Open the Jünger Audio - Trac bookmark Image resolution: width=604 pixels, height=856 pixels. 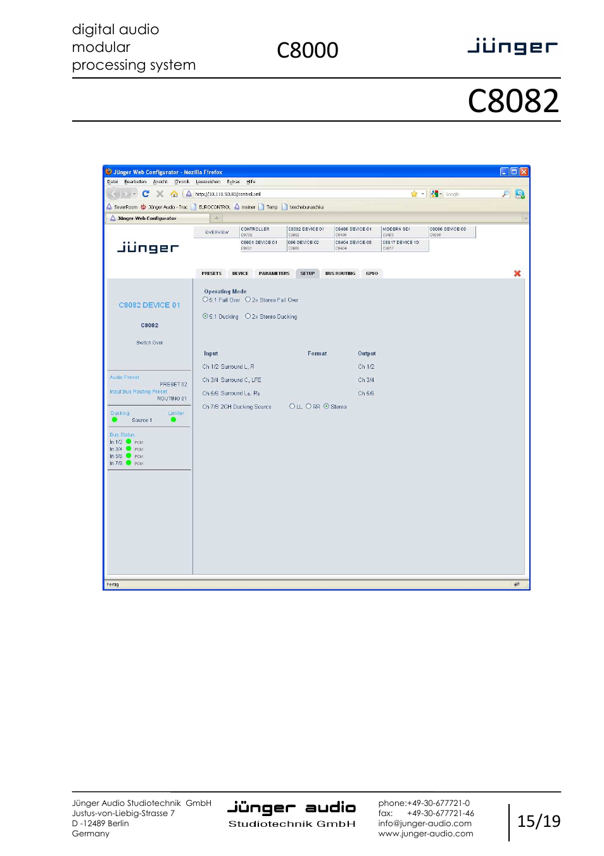(164, 207)
